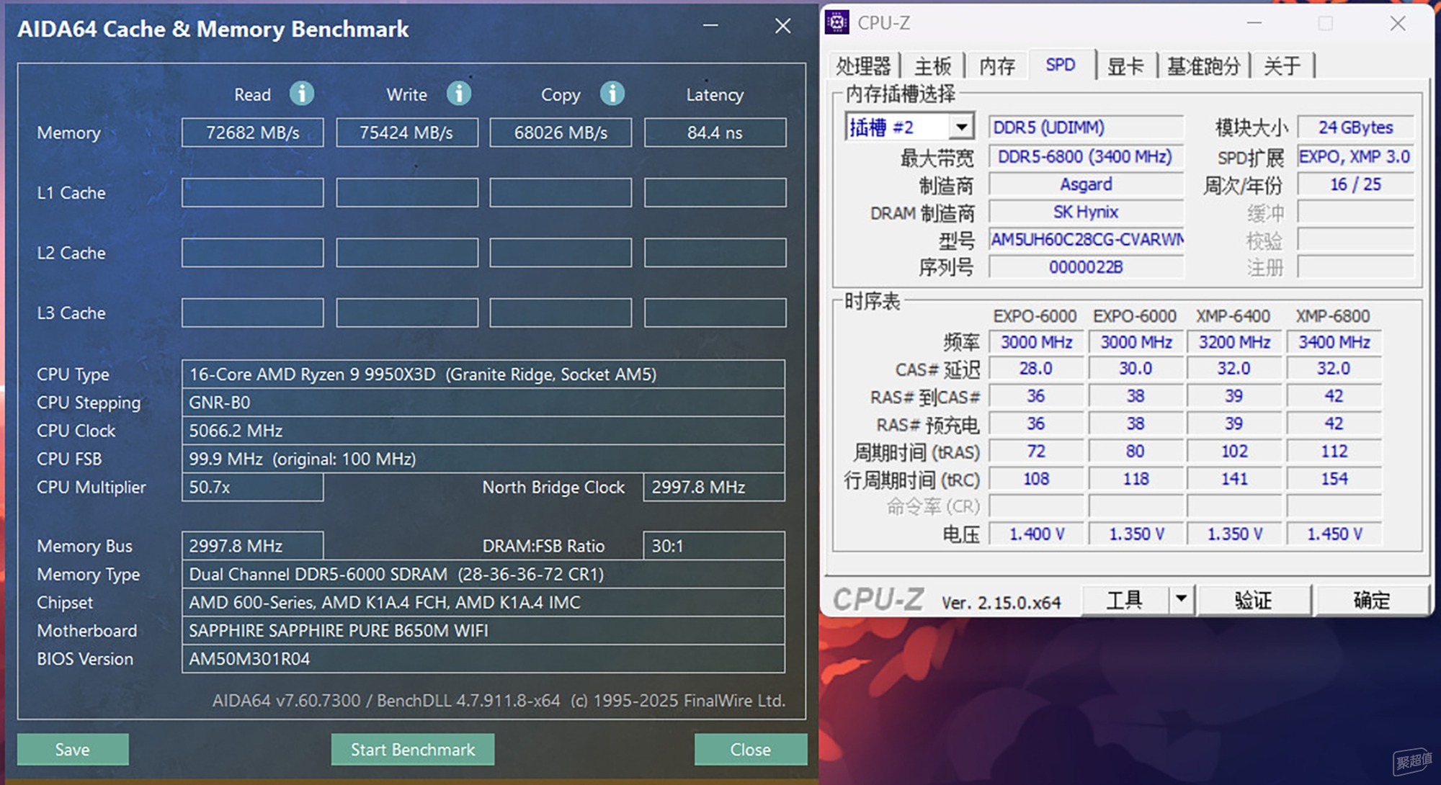This screenshot has height=785, width=1441.
Task: Click the Memory Type DDR5-6000 field
Action: [x=483, y=574]
